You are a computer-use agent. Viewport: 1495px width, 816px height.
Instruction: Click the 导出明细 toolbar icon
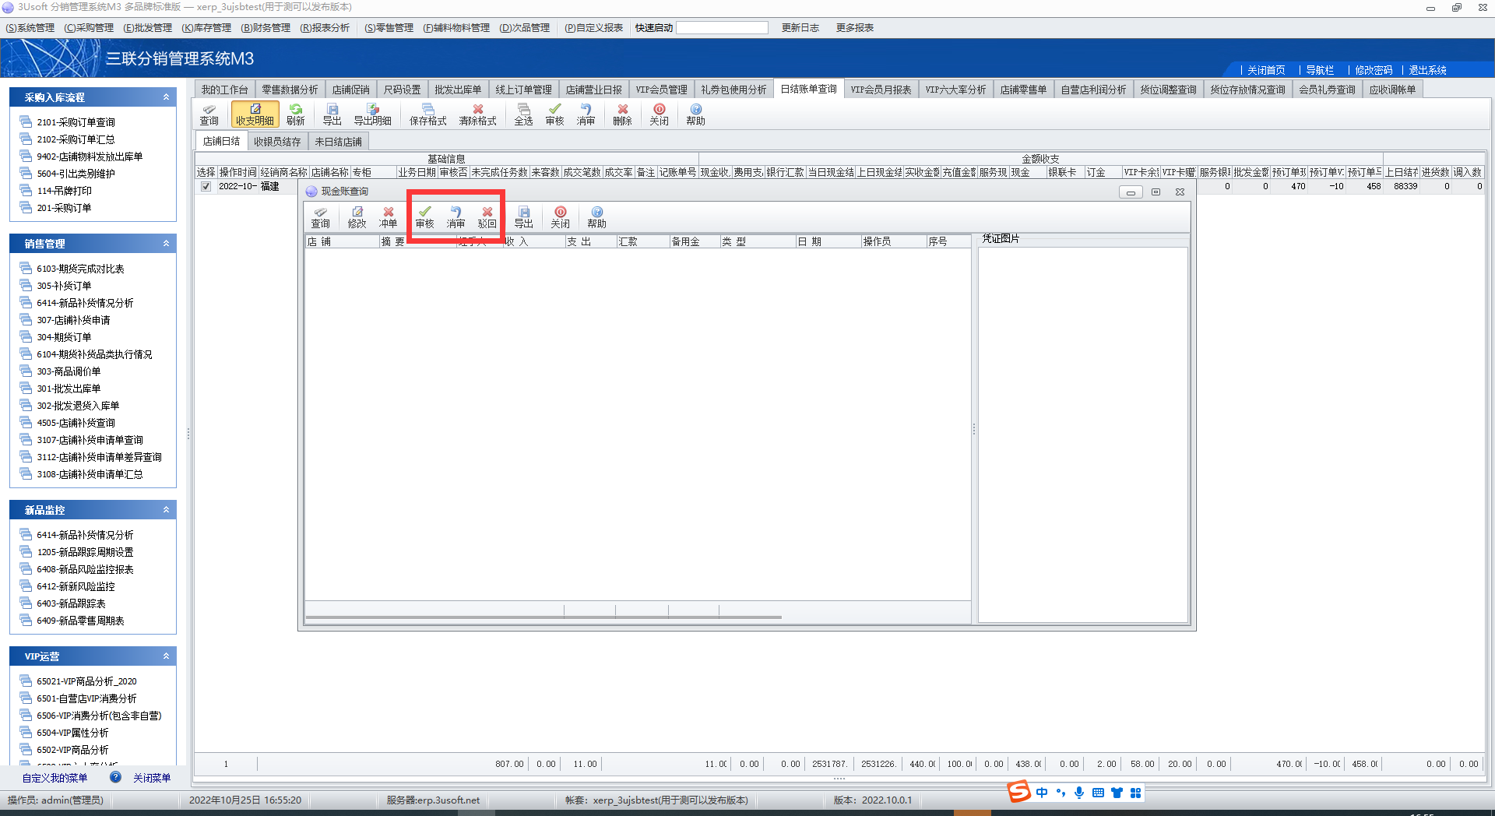click(x=372, y=114)
